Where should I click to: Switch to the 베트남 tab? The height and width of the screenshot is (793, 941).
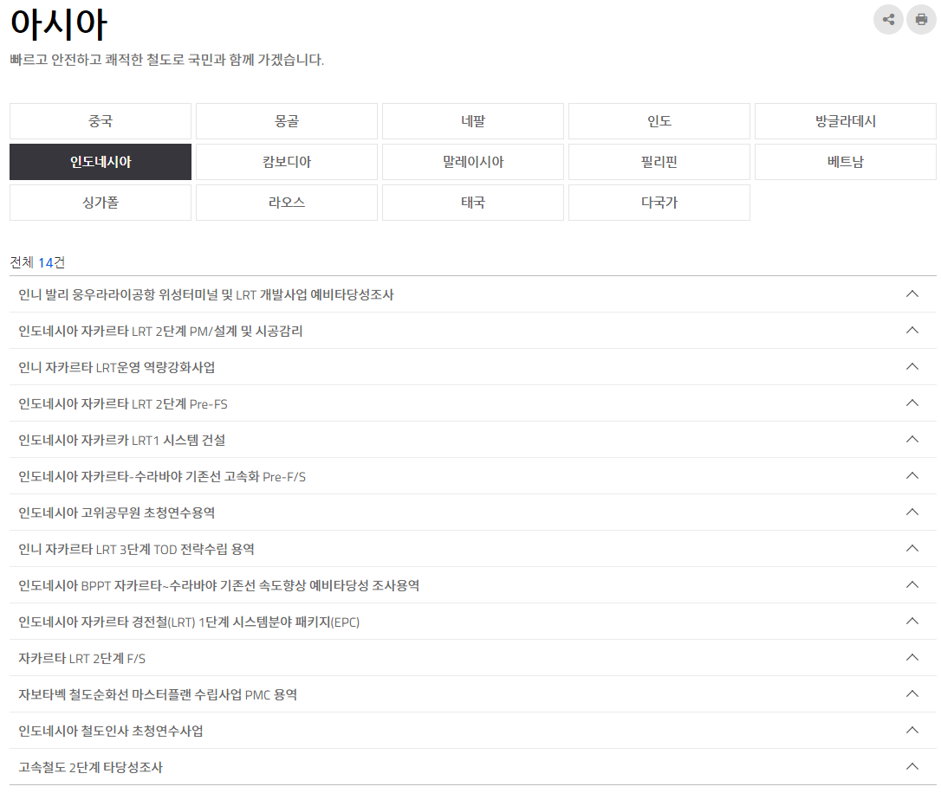tap(846, 162)
